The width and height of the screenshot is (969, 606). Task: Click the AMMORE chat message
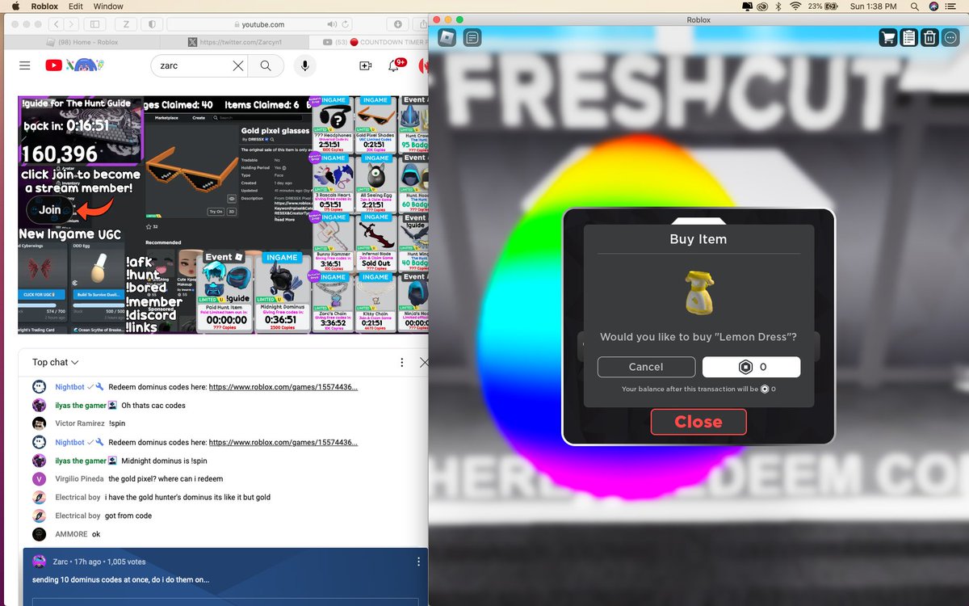pyautogui.click(x=95, y=535)
